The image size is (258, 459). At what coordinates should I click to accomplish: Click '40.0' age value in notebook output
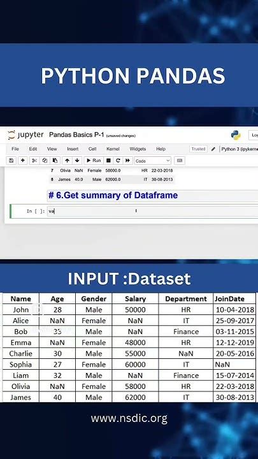tap(79, 179)
